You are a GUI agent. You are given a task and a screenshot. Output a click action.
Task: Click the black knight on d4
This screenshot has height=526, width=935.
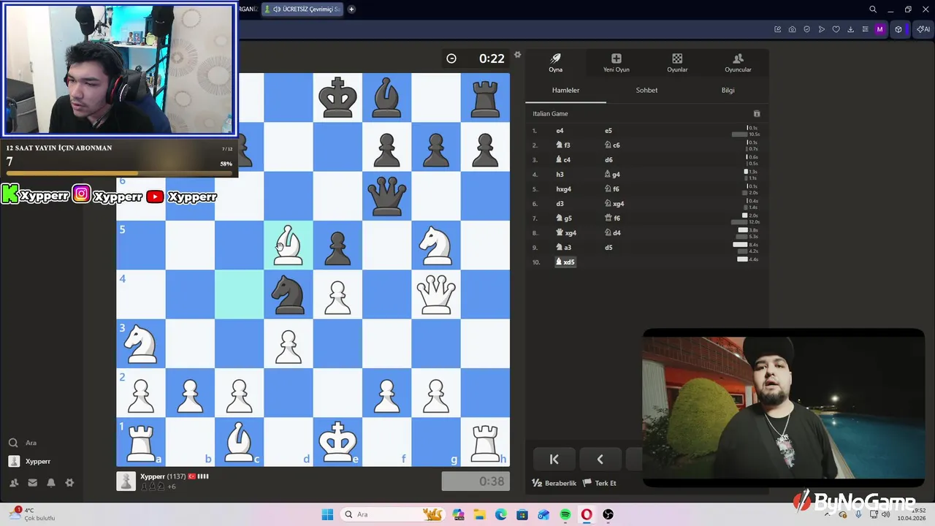289,294
